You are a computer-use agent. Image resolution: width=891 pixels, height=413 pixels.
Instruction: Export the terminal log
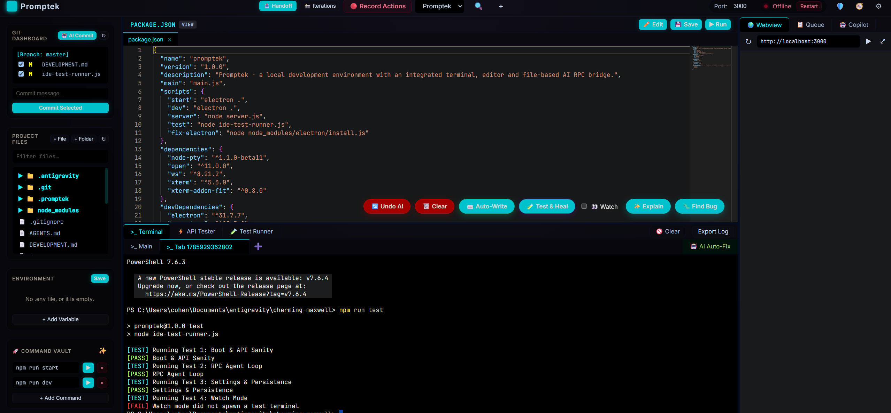click(x=713, y=231)
